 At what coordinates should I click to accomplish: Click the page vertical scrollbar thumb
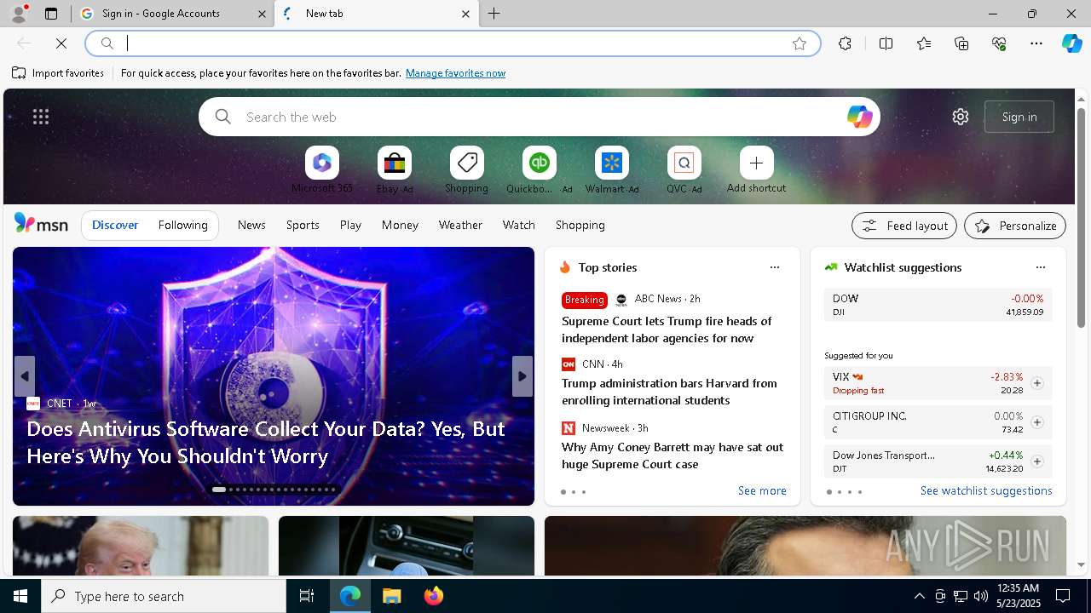[1081, 217]
